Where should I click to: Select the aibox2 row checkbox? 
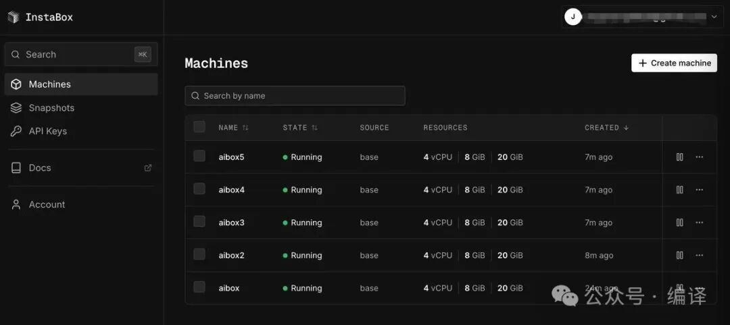pos(199,254)
